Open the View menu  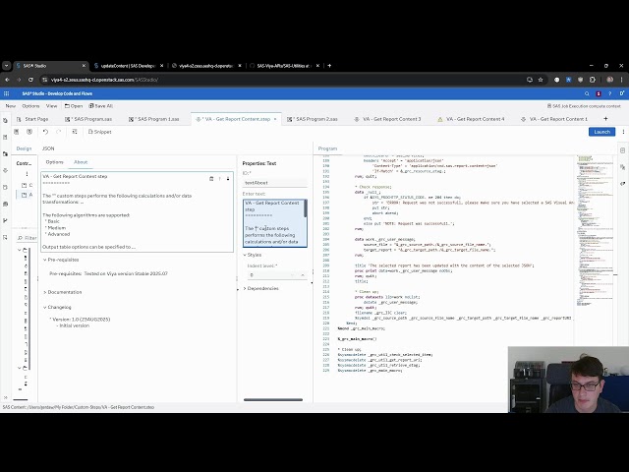[x=52, y=106]
